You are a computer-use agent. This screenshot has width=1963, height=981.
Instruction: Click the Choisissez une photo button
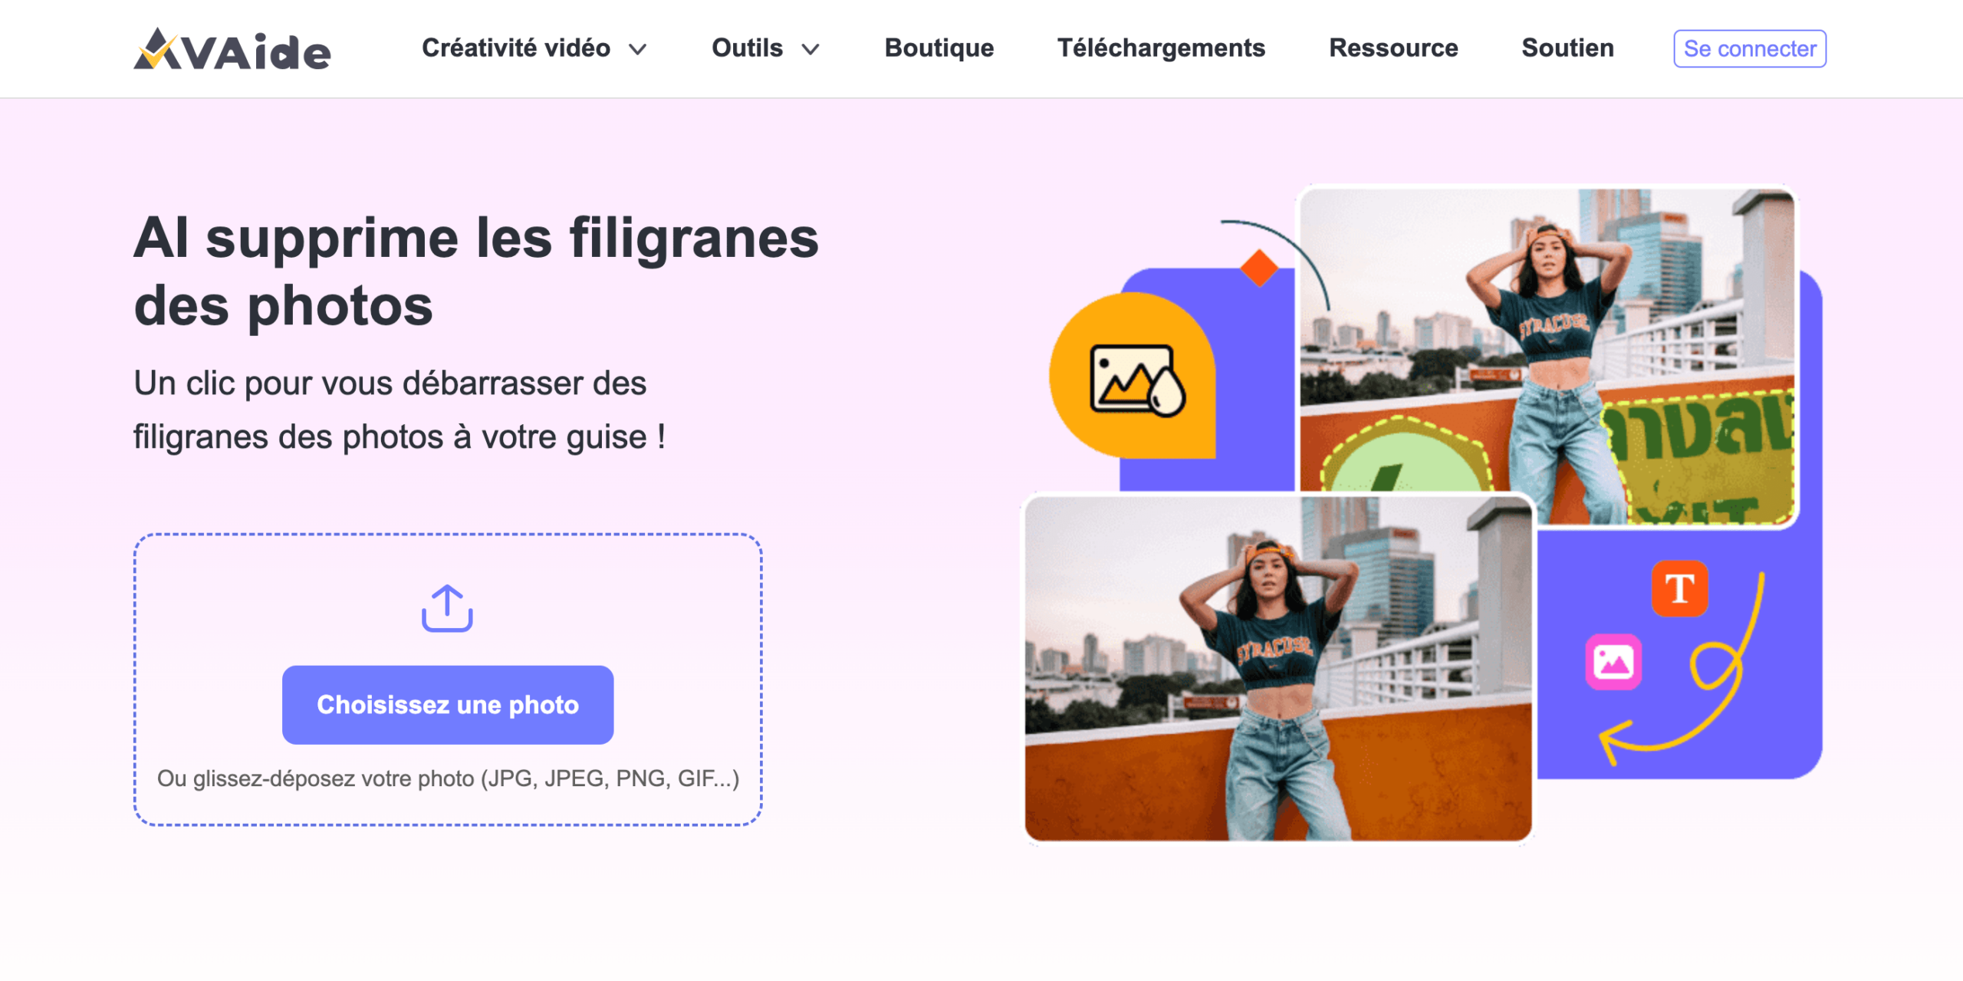[x=448, y=704]
